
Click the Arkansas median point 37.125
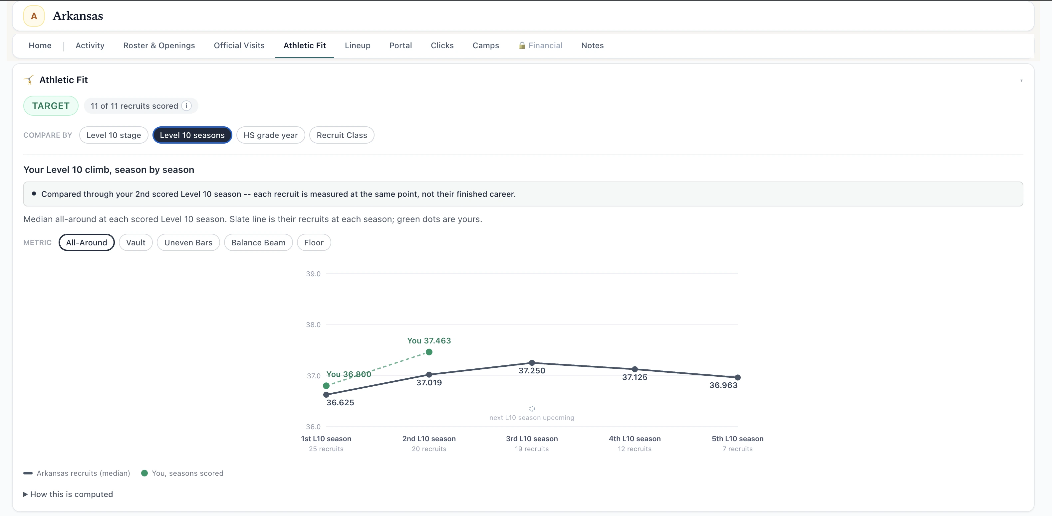(x=635, y=369)
